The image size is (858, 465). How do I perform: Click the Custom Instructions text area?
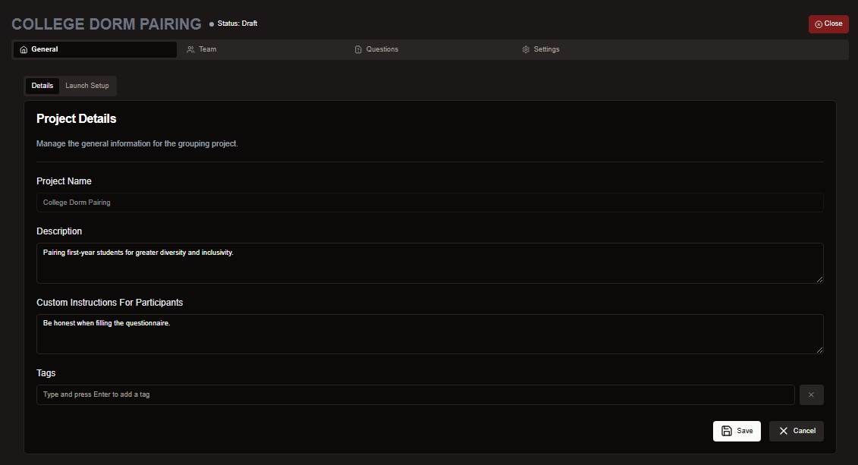coord(429,335)
